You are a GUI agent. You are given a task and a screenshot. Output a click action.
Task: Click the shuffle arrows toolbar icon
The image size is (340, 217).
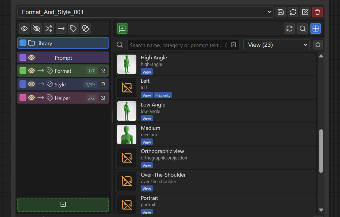click(49, 28)
